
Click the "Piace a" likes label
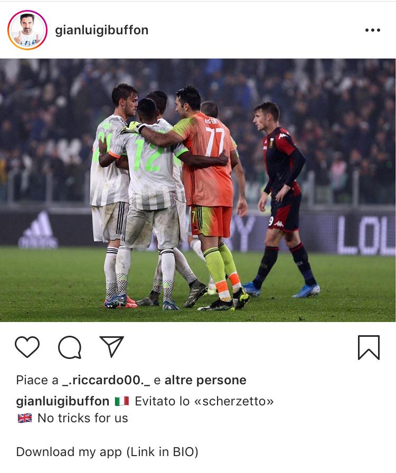pos(37,380)
